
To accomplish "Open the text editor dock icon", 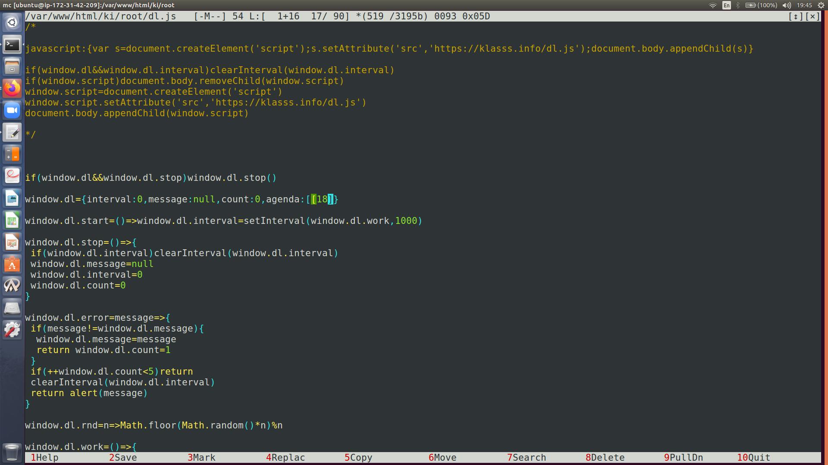I will coord(12,133).
